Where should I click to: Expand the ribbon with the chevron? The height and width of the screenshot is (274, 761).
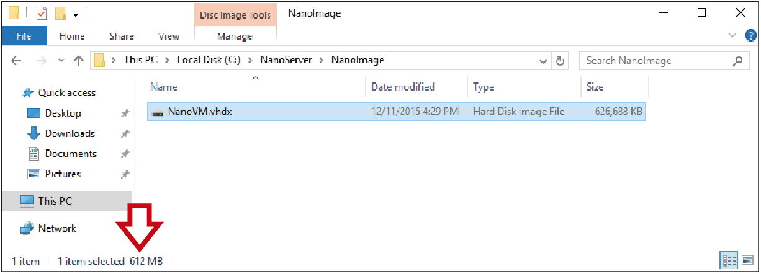click(x=732, y=36)
